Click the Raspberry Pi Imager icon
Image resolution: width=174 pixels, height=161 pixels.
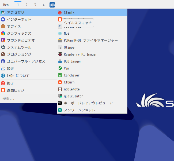click(x=60, y=54)
